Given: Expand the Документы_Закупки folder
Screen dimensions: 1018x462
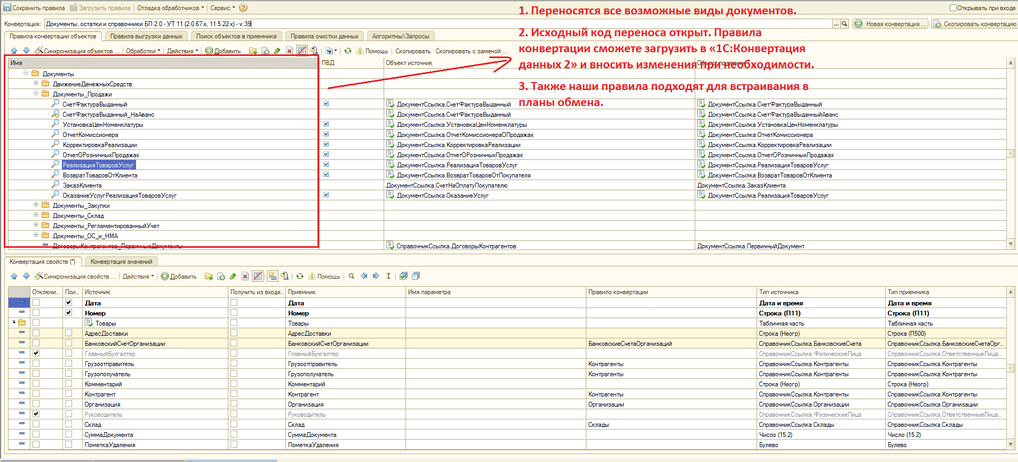Looking at the screenshot, I should (x=36, y=205).
